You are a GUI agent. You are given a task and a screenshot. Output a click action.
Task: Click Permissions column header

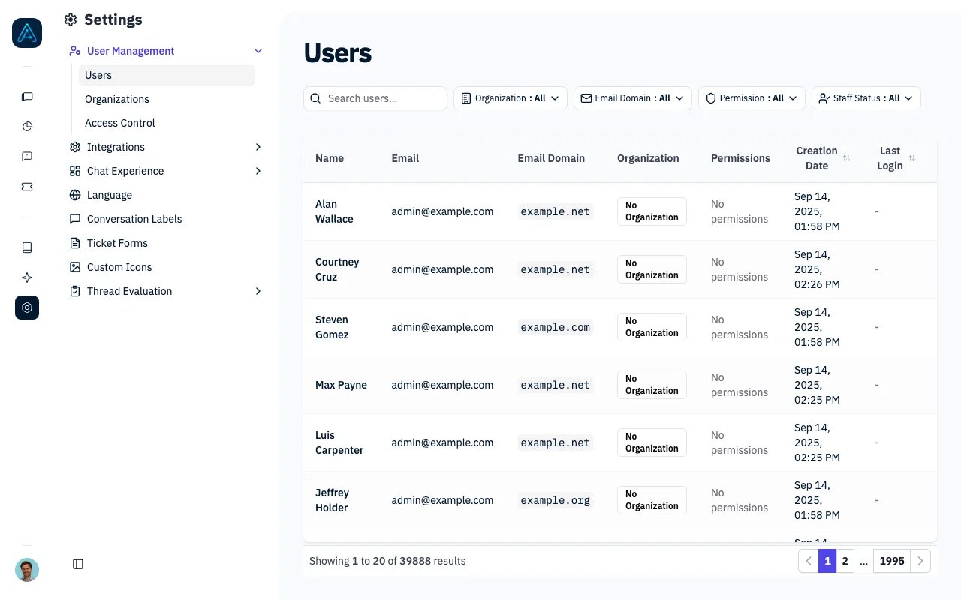pos(740,158)
